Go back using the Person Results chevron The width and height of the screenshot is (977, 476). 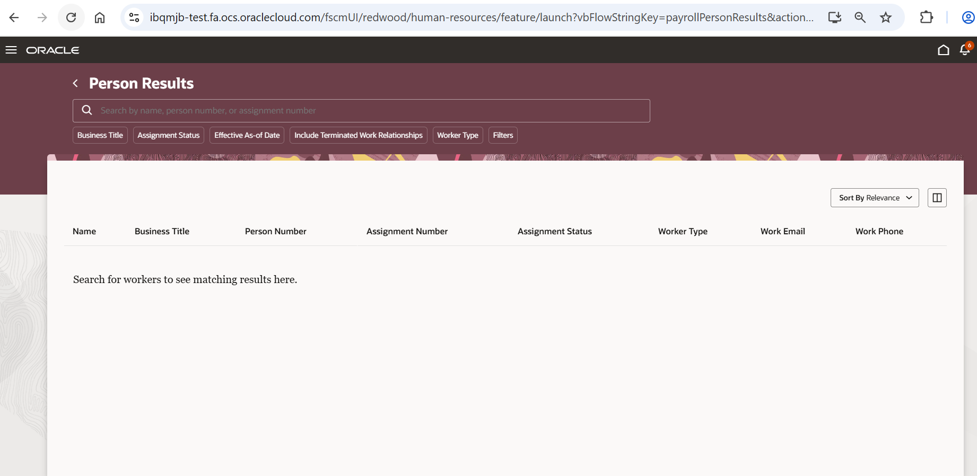pos(75,83)
